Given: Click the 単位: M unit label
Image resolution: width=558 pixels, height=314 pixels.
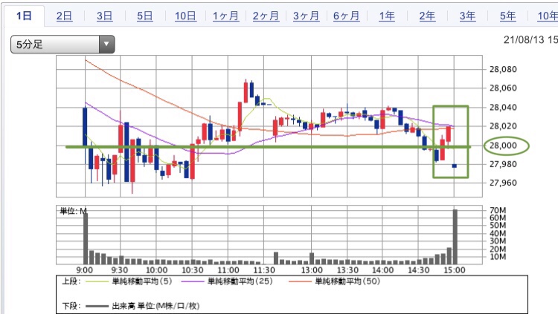Looking at the screenshot, I should pos(74,212).
